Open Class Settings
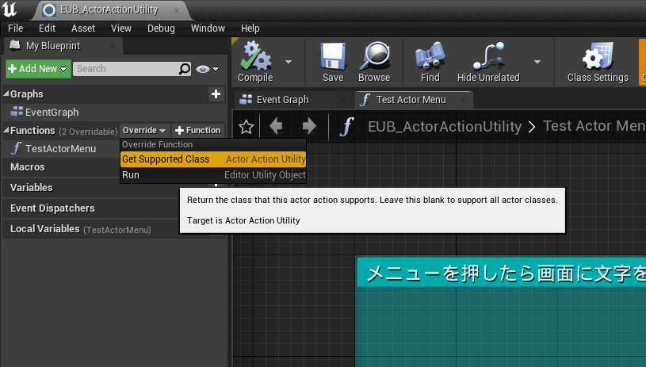646x367 pixels. (x=598, y=62)
